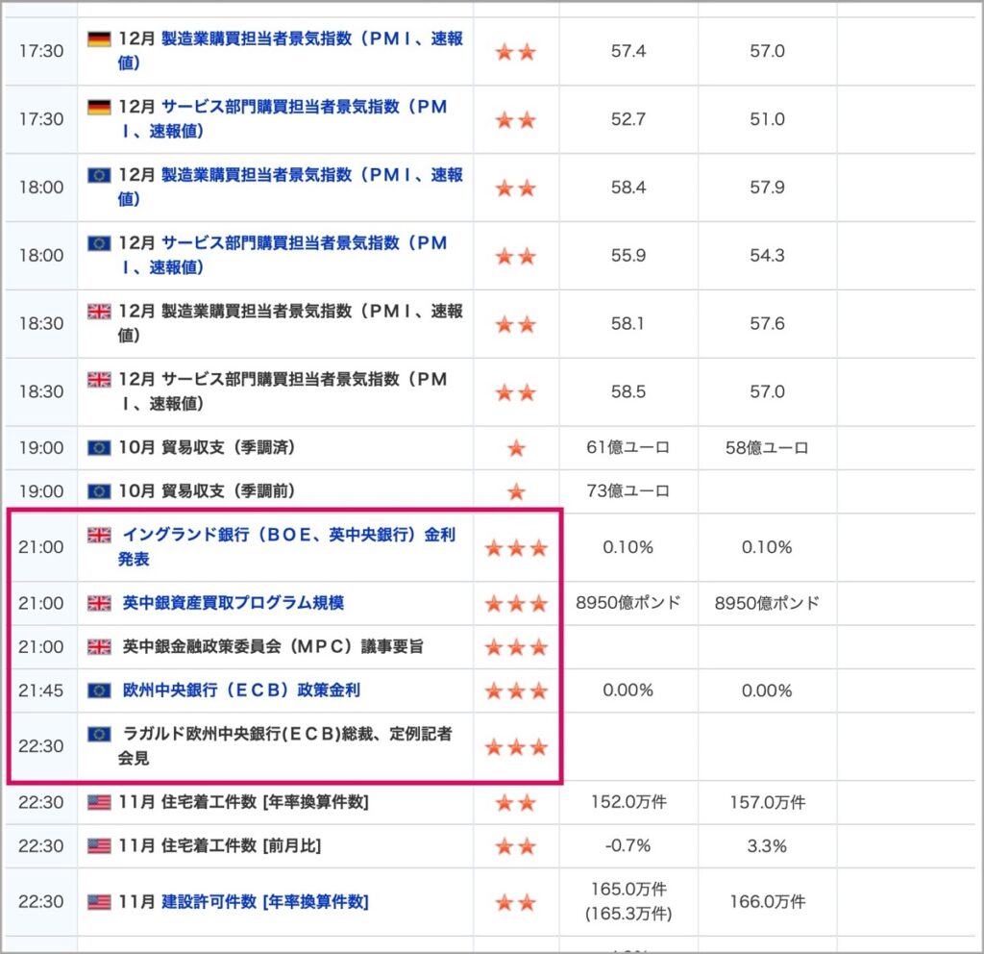Viewport: 984px width, 954px height.
Task: Open イングランド銀行（BOE）金利発表 link
Action: point(286,546)
